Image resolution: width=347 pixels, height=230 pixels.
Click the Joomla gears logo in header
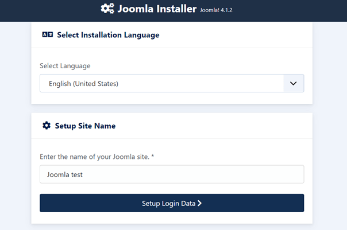[107, 9]
